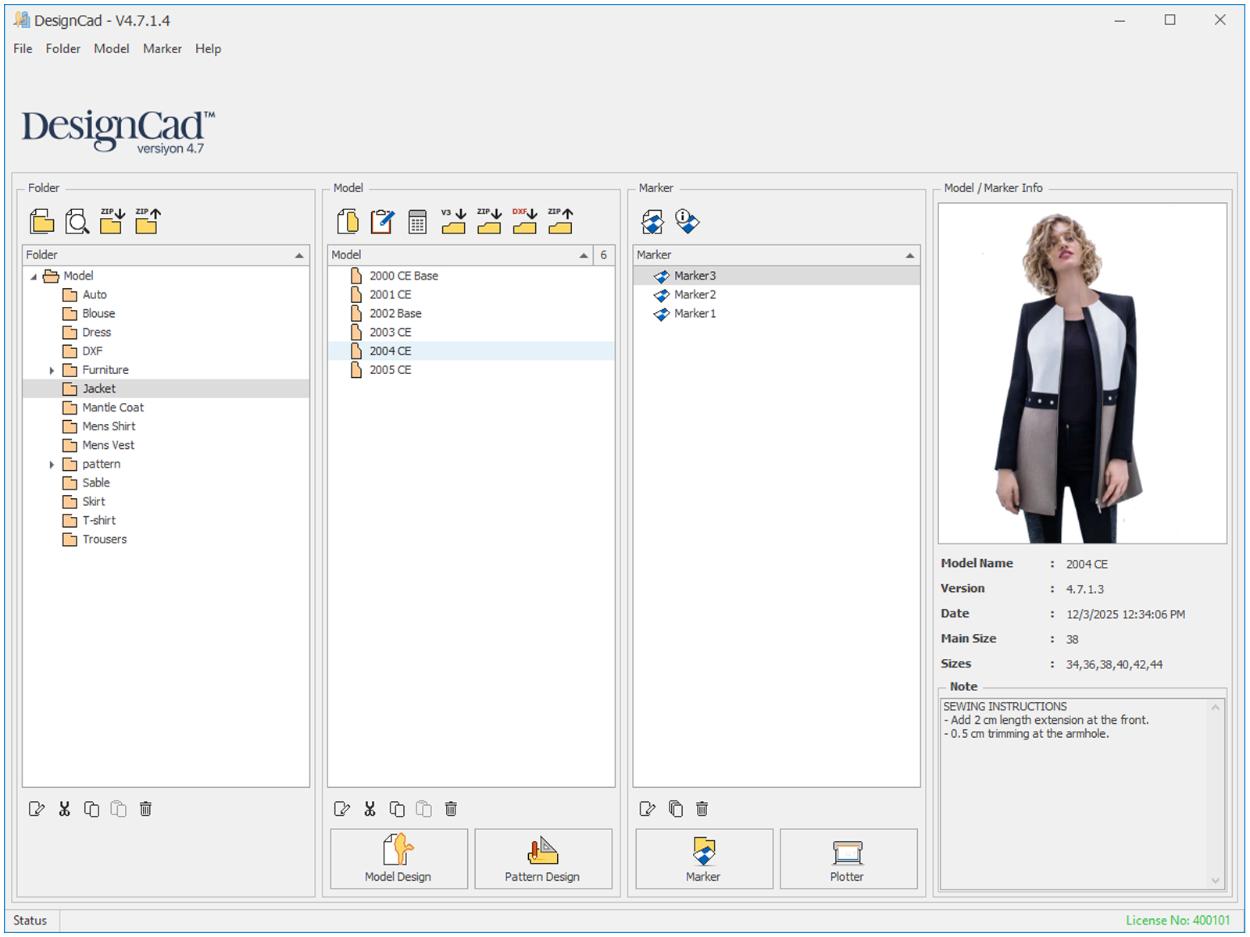Screen dimensions: 1250x937
Task: Expand the pattern folder node
Action: [x=52, y=465]
